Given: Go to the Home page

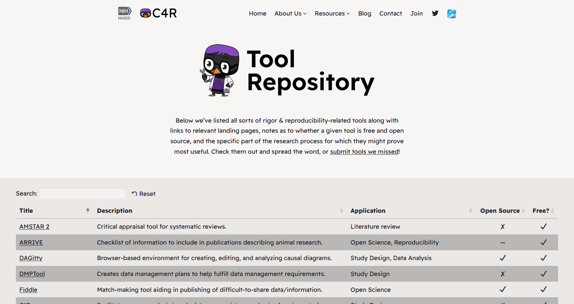Looking at the screenshot, I should [x=257, y=14].
